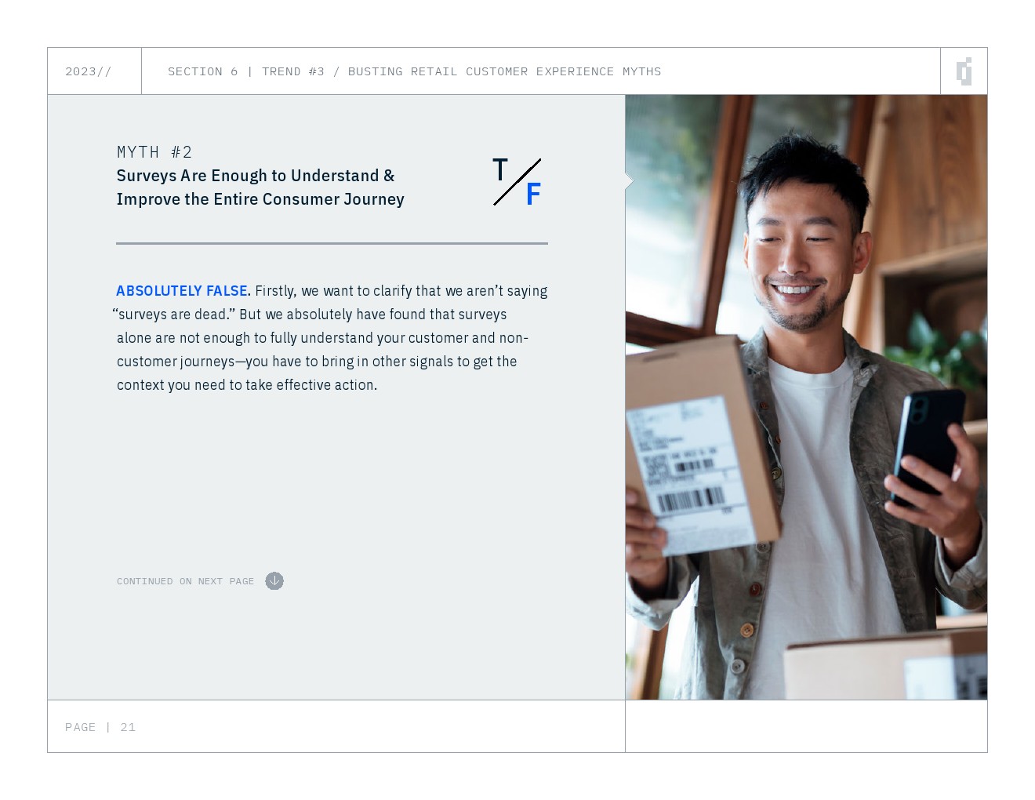Click the down-arrow circle icon
This screenshot has height=800, width=1035.
274,581
